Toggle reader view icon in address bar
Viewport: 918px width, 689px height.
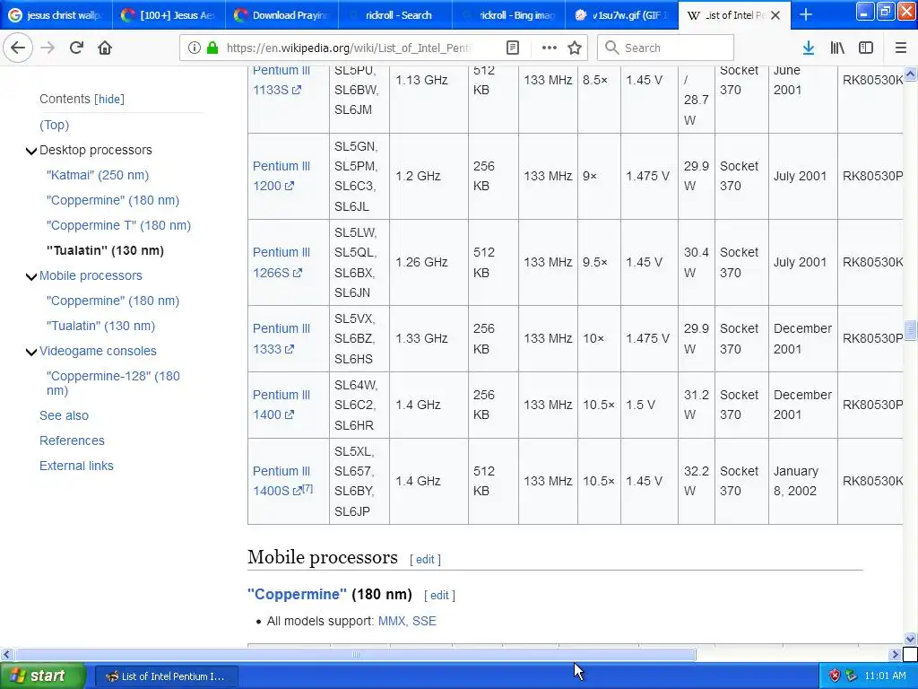(x=513, y=48)
